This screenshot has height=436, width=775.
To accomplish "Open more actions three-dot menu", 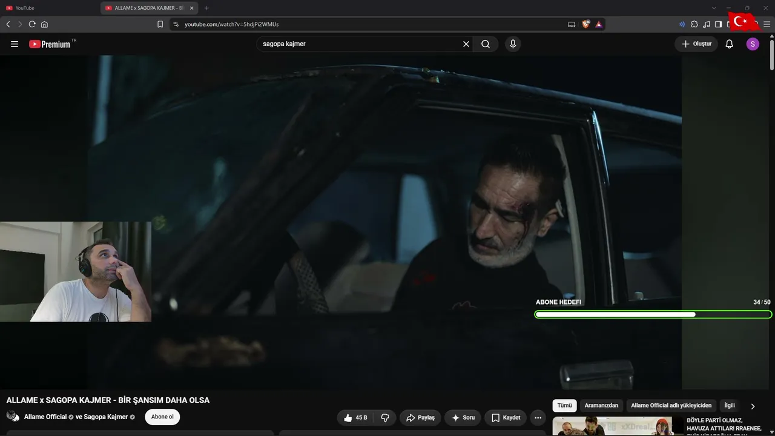I will coord(538,418).
